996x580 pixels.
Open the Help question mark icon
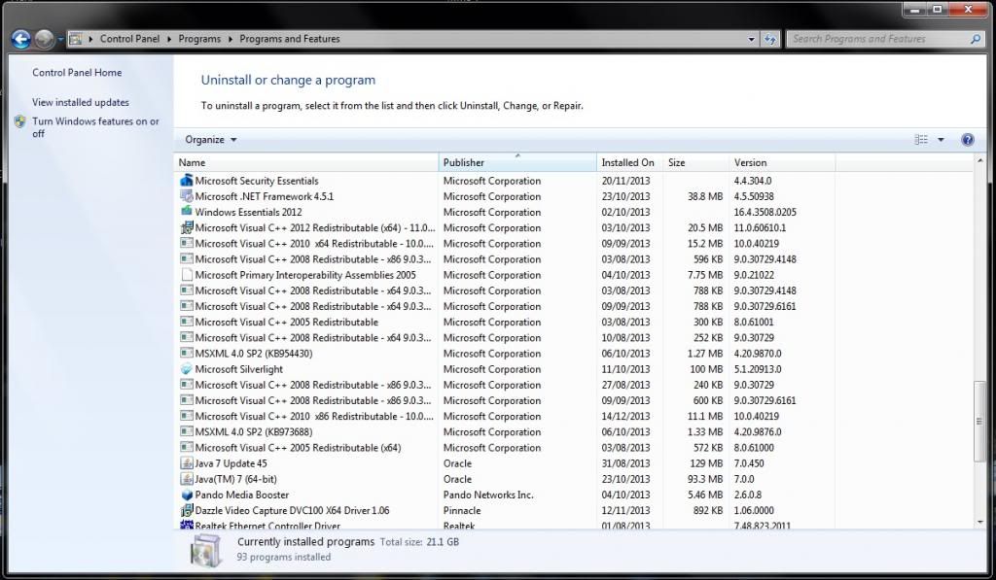968,140
